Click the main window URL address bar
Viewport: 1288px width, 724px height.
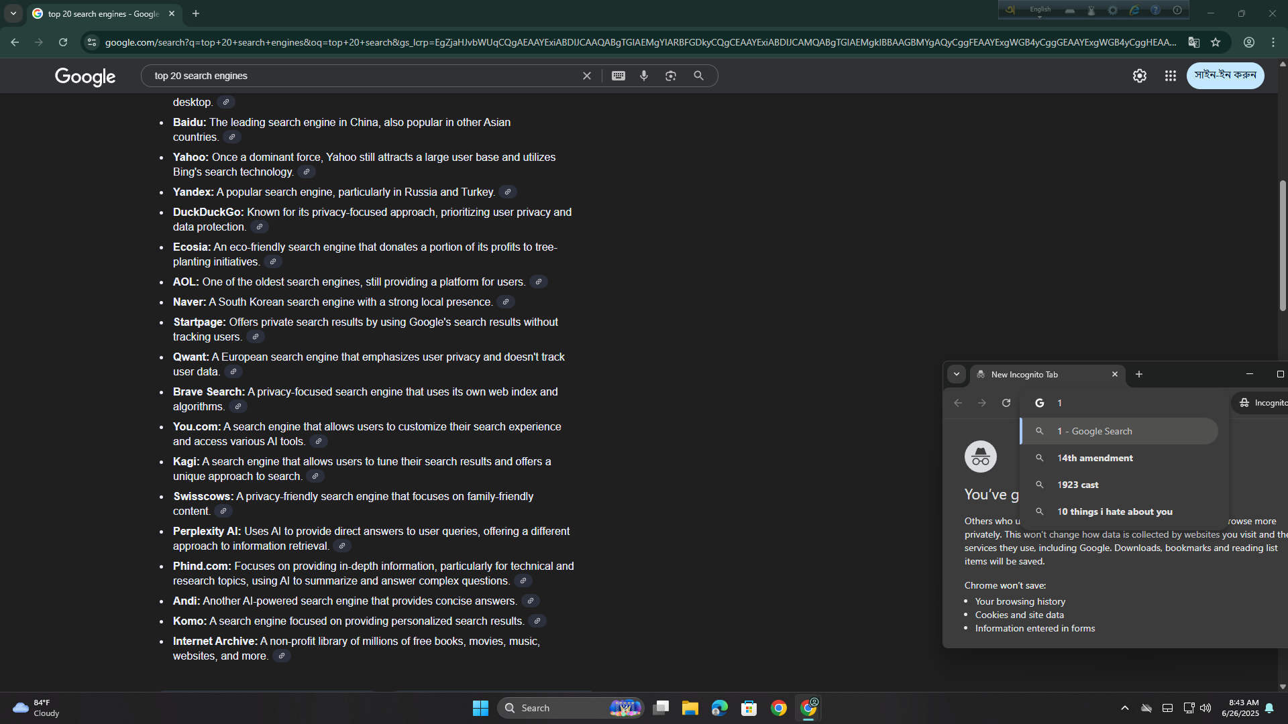[641, 42]
